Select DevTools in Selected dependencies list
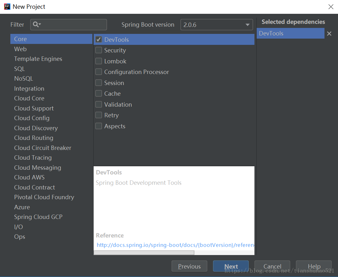 click(x=290, y=33)
